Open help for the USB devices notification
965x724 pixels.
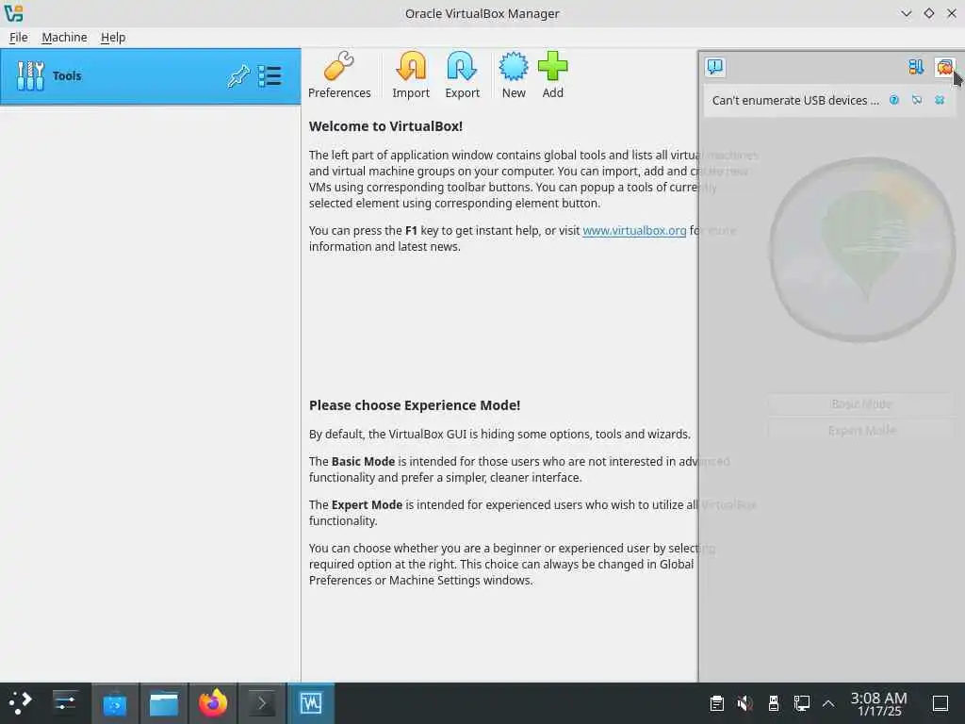point(894,100)
